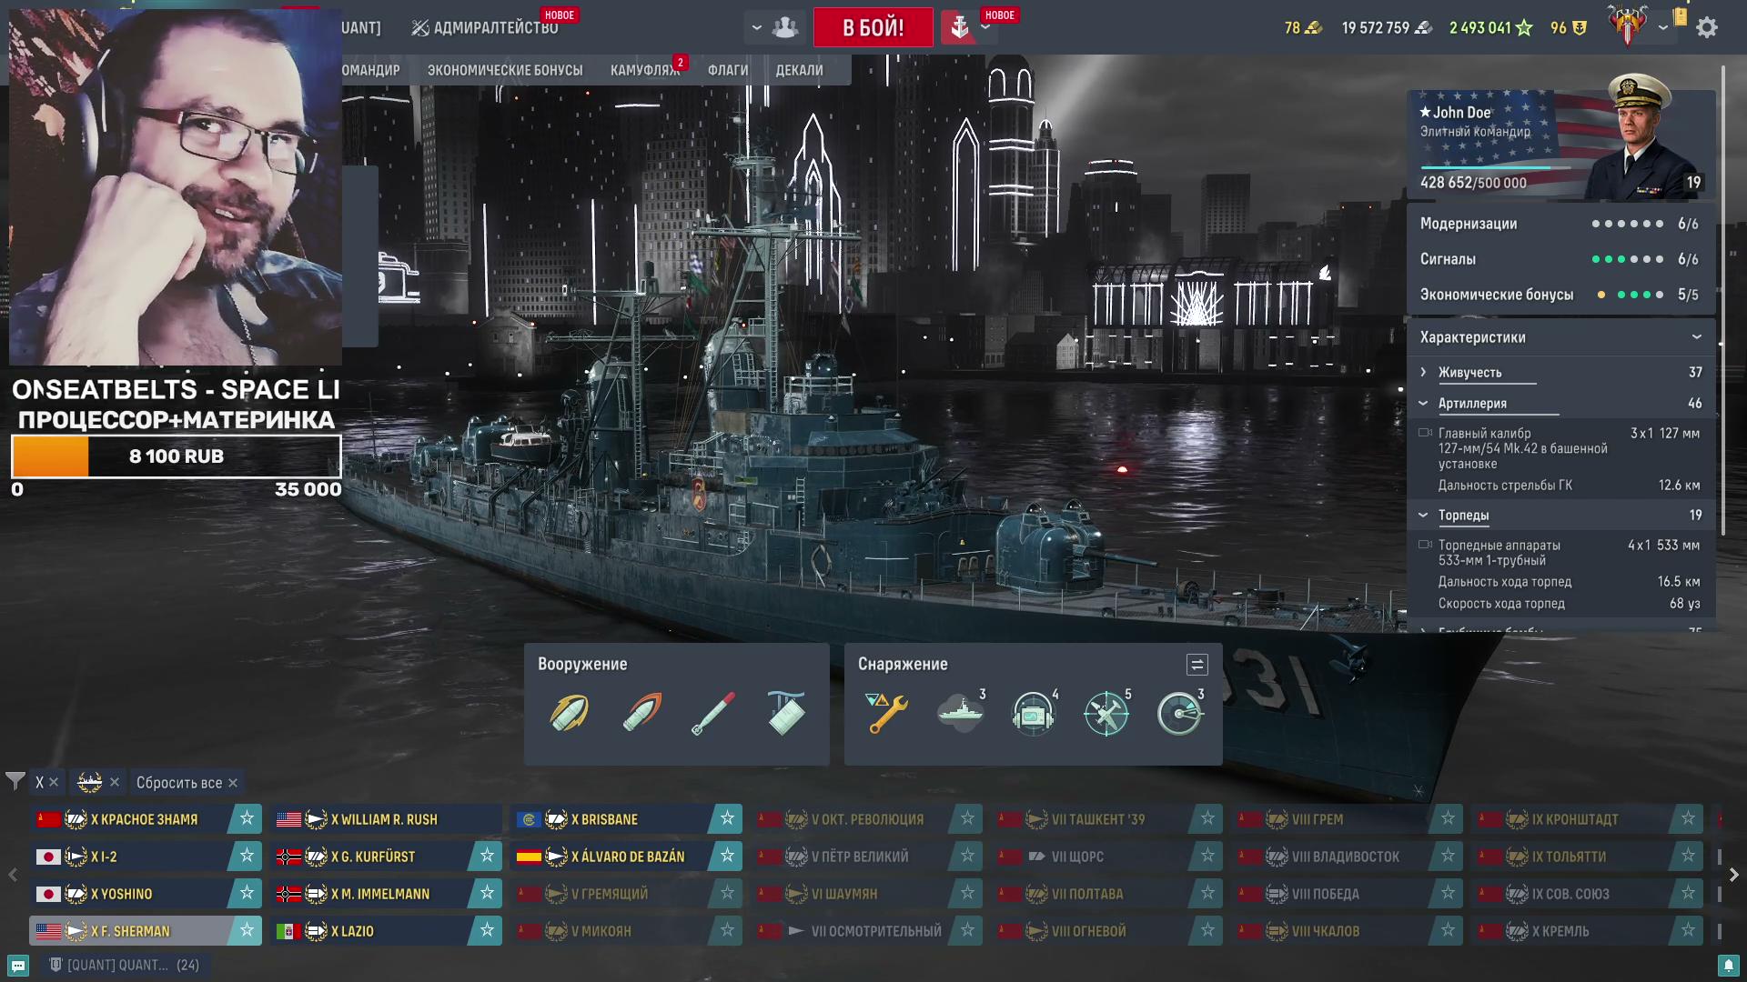This screenshot has width=1747, height=982.
Task: Show next ships with carousel right arrow
Action: pos(1733,875)
